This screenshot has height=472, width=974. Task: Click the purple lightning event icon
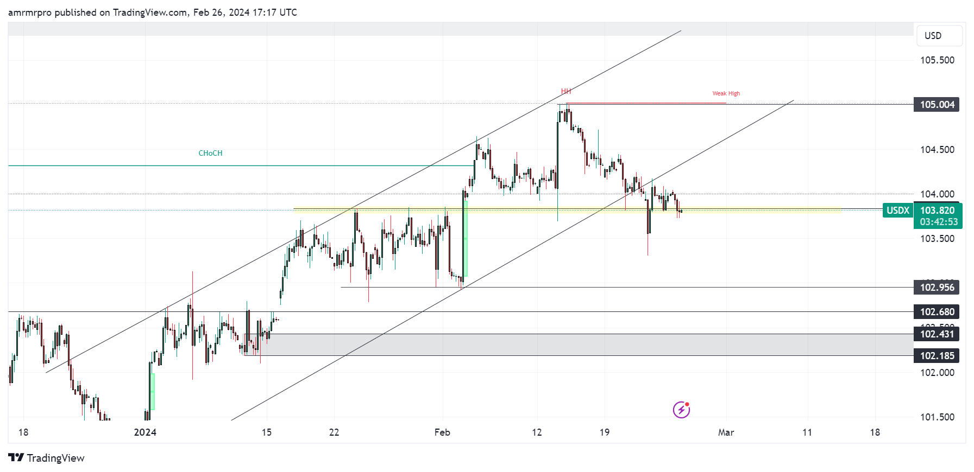pos(681,410)
